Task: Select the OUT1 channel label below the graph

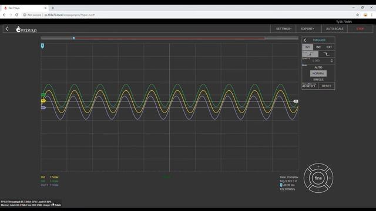Action: [45, 185]
